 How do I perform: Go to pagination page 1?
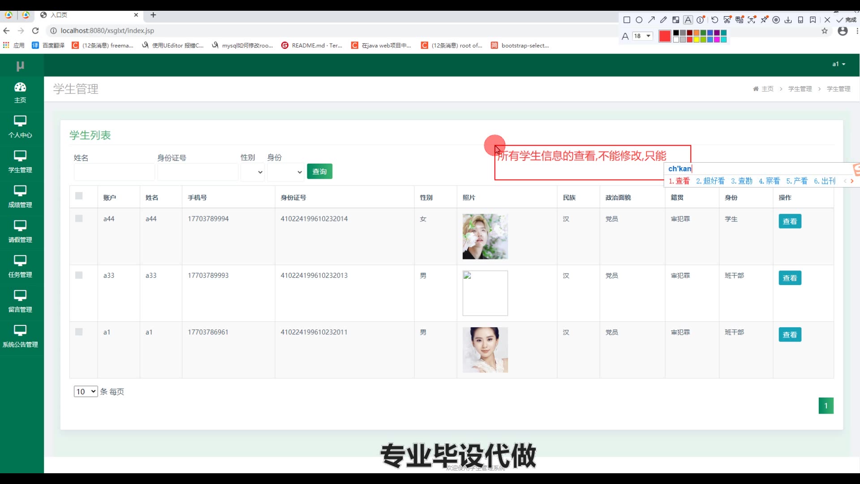click(x=826, y=406)
